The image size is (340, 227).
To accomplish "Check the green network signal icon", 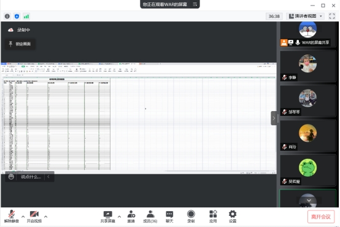I will coord(26,17).
